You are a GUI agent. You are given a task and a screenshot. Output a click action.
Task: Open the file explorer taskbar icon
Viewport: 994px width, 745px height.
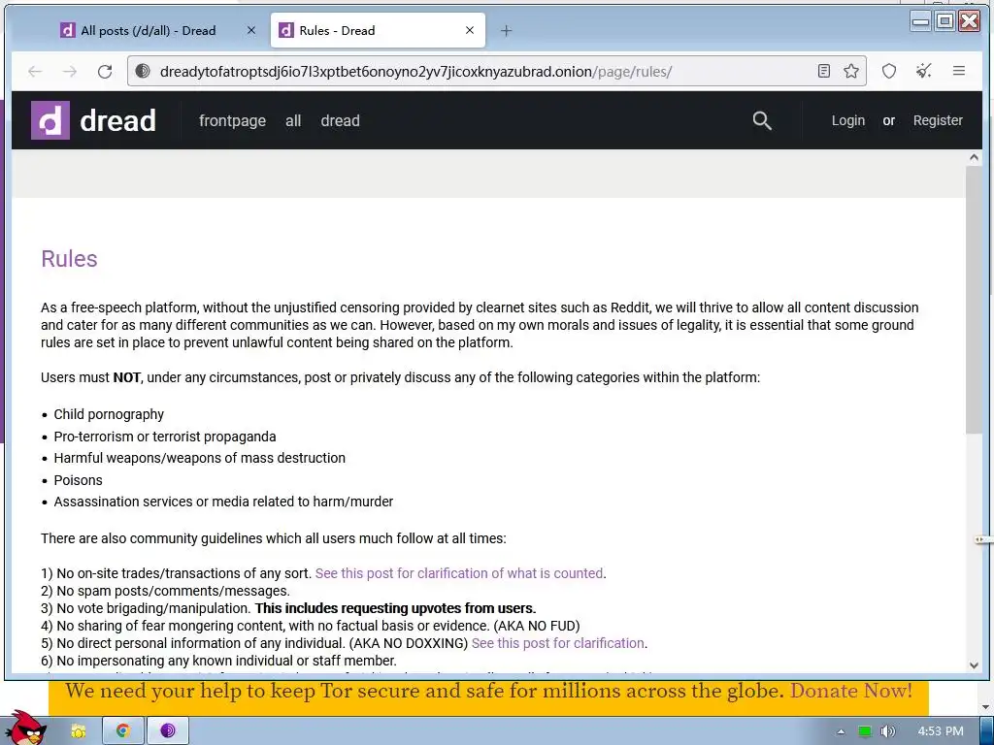point(79,731)
